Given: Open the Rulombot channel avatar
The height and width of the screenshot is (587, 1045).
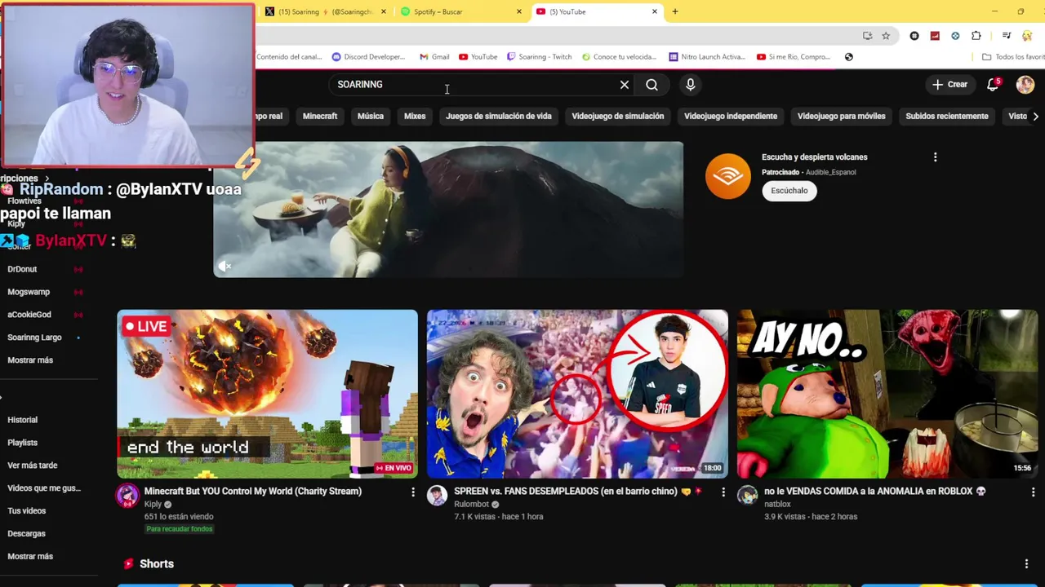Looking at the screenshot, I should 438,496.
